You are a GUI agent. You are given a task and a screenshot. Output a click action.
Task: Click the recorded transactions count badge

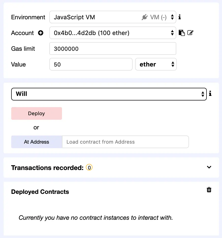tap(89, 167)
